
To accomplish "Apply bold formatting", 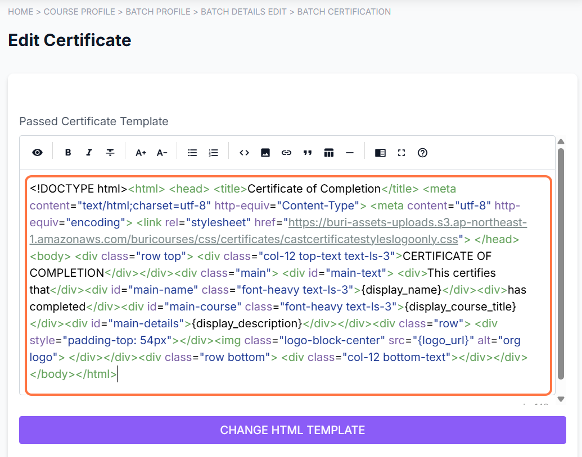I will point(68,153).
